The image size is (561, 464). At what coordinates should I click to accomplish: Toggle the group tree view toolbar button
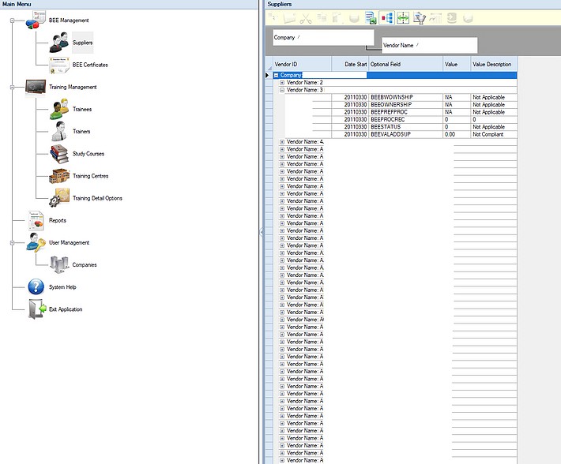[386, 17]
